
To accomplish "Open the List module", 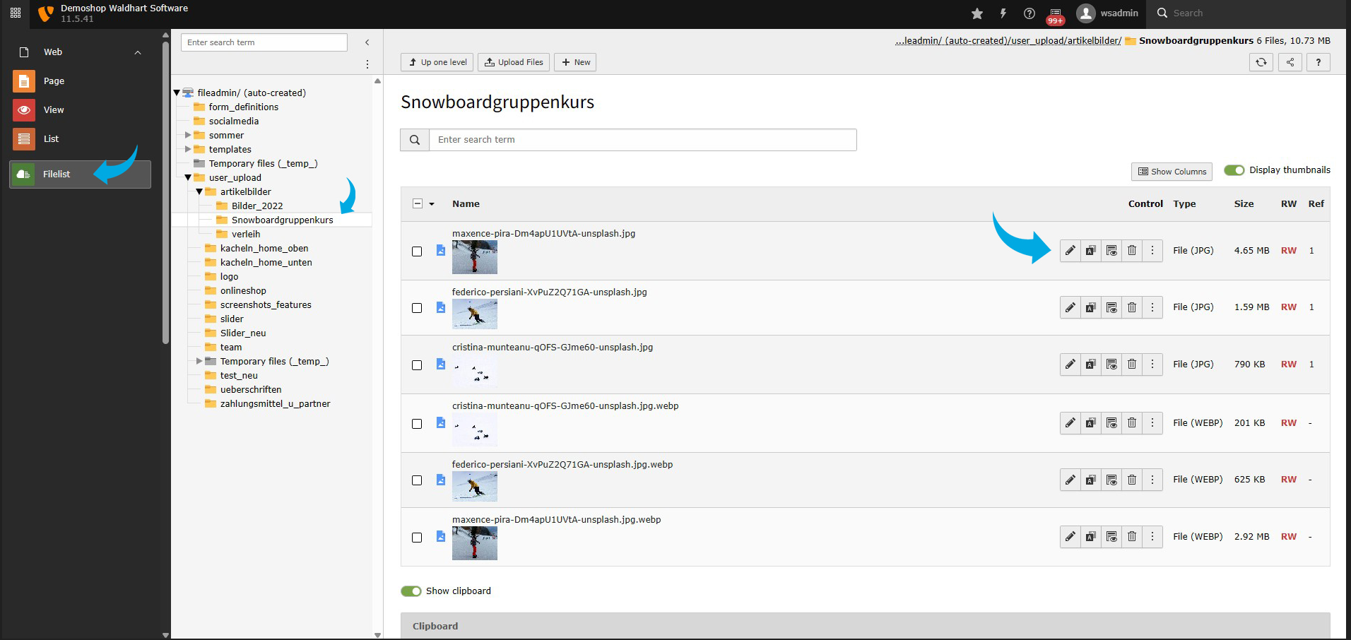I will [x=81, y=139].
